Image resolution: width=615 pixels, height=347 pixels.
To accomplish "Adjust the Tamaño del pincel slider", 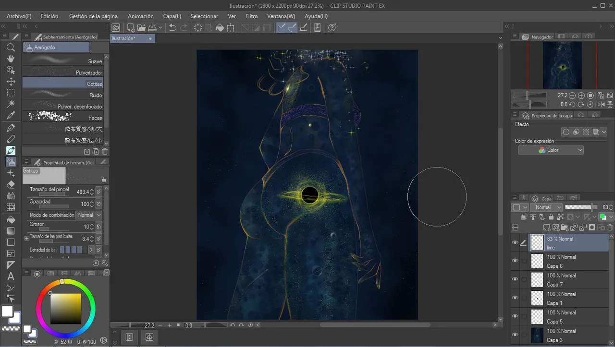I will click(54, 195).
